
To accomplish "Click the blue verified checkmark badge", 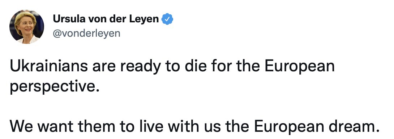I will (167, 19).
